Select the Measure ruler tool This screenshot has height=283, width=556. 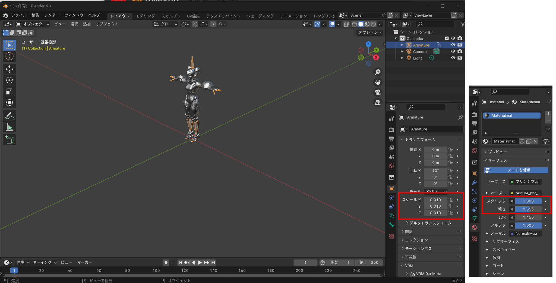9,127
